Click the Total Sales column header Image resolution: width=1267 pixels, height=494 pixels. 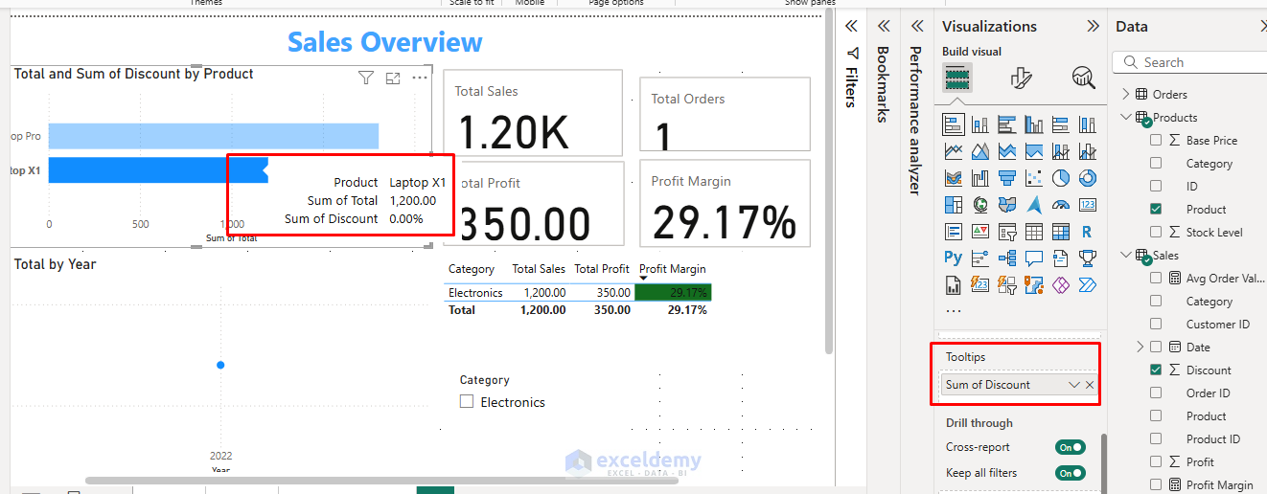(x=539, y=269)
